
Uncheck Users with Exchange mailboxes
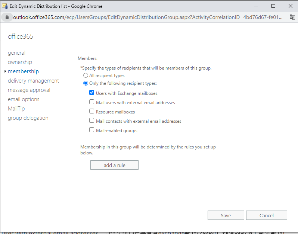[x=92, y=93]
